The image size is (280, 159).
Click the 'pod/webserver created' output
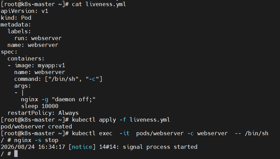(x=36, y=127)
